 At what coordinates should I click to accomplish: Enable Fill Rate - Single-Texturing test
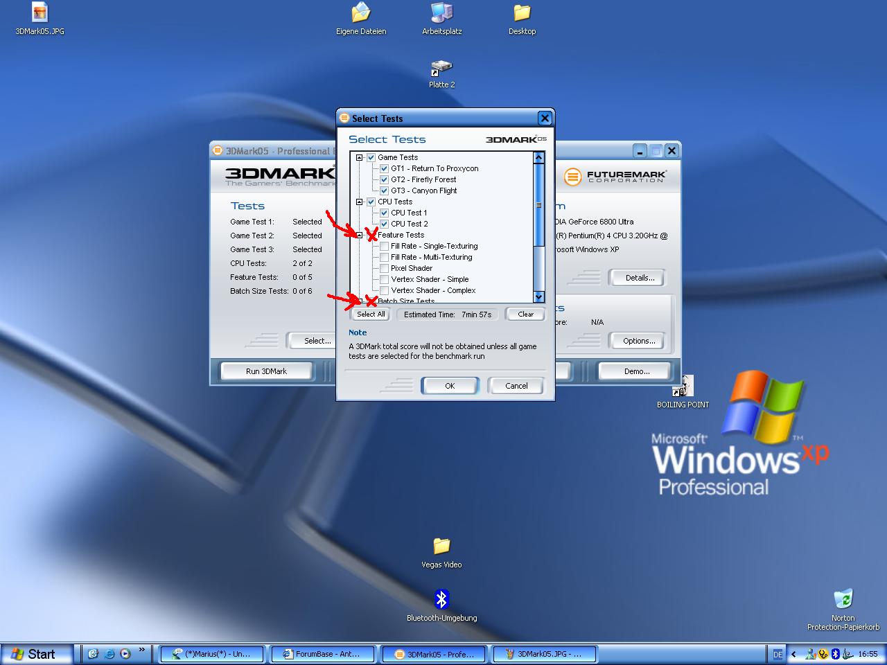(384, 246)
